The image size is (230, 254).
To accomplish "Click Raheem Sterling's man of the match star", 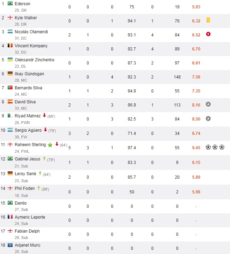I will point(50,145).
